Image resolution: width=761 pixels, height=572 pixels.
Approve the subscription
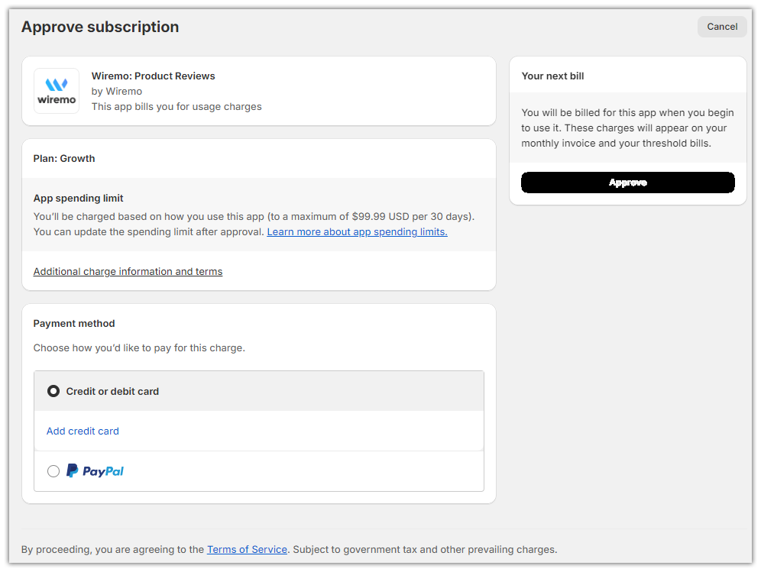[627, 183]
